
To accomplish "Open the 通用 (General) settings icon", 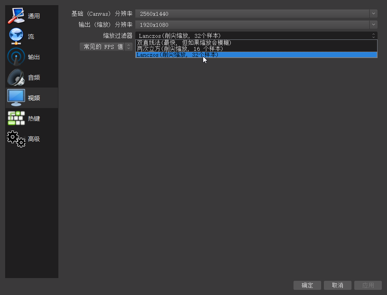I will (16, 16).
